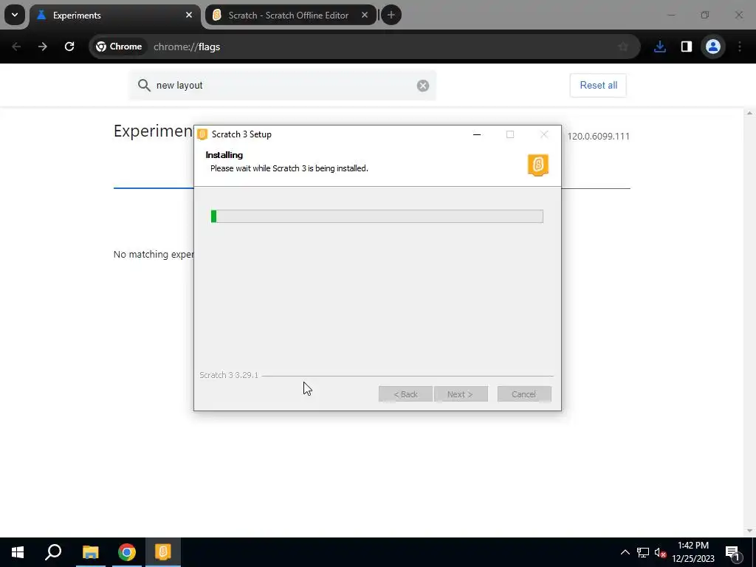Click the Scratch 3 Setup titlebar icon
The height and width of the screenshot is (567, 756).
202,134
